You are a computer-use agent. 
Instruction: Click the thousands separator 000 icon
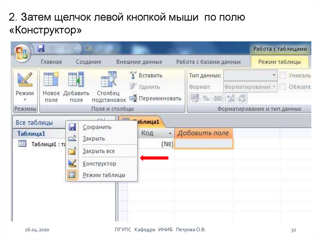click(217, 98)
